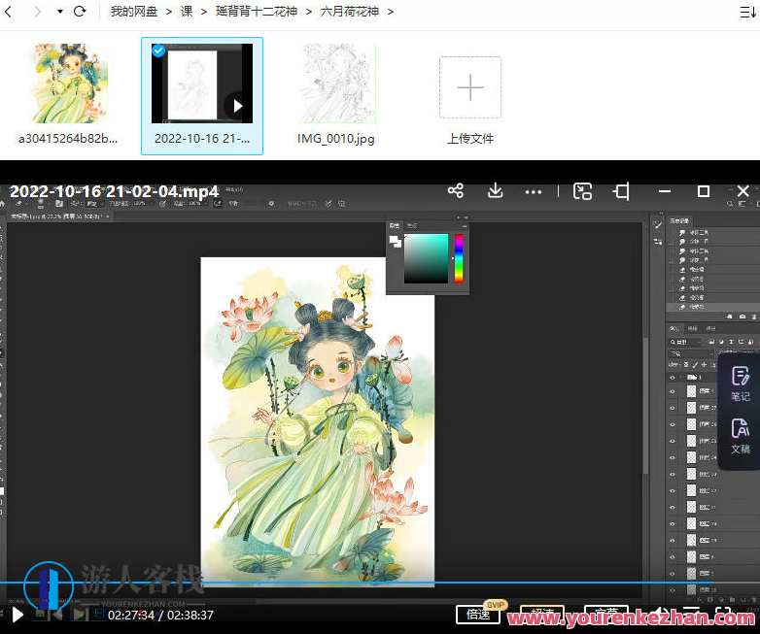The image size is (760, 634).
Task: Click the time display 02:27:34 / 02:38:37
Action: [160, 616]
